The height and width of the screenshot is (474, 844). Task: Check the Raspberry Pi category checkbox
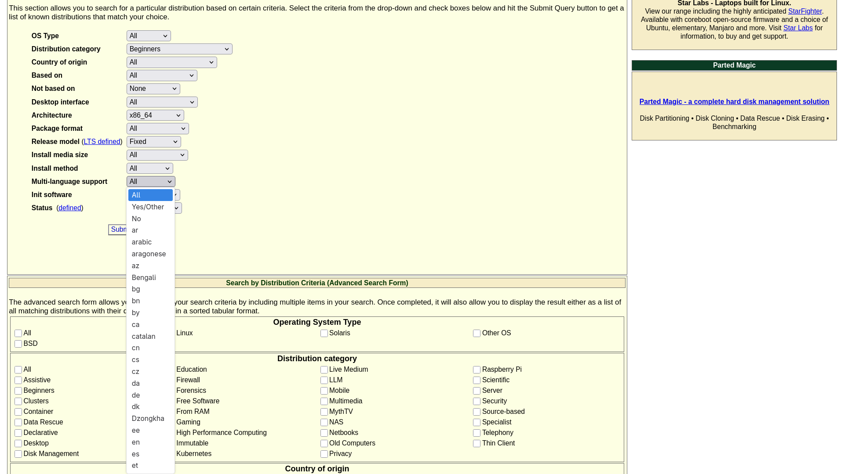(477, 370)
